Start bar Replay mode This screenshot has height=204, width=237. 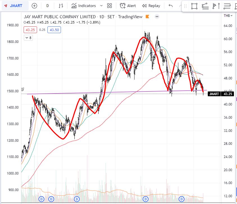click(151, 6)
